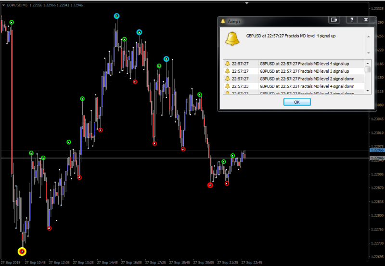Click the bell icon in the level 3 signal up row
Image resolution: width=385 pixels, height=266 pixels.
(227, 71)
